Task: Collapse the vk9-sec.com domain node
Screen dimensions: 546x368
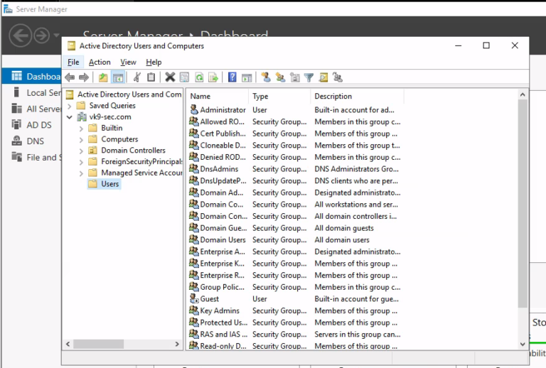Action: click(x=70, y=117)
